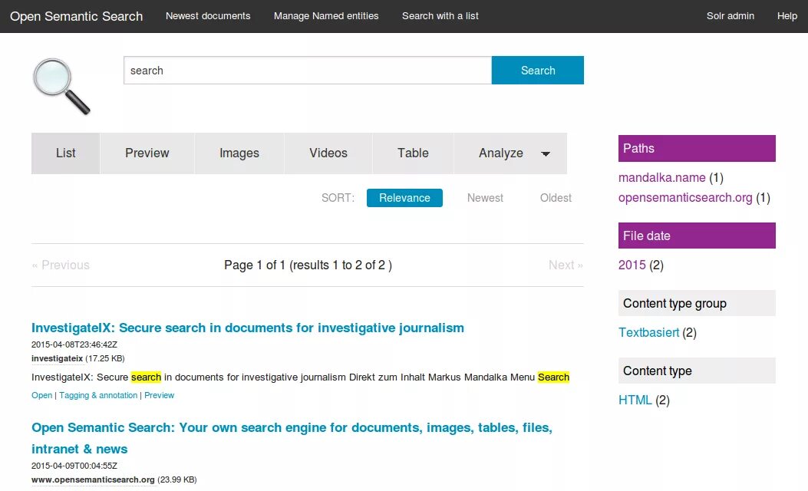This screenshot has width=808, height=491.
Task: Filter by path opensemanticsearch.org
Action: click(x=685, y=198)
